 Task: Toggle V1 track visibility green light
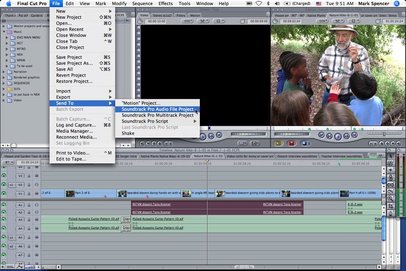click(4, 194)
